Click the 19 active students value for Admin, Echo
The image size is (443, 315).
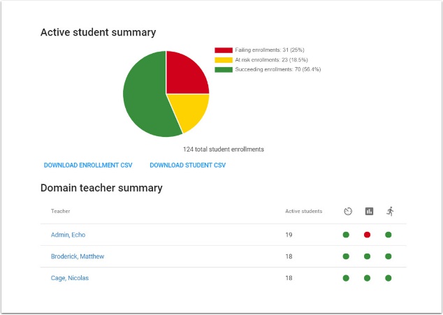[x=289, y=235]
